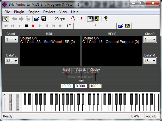
Task: Open the File menu
Action: click(x=7, y=12)
